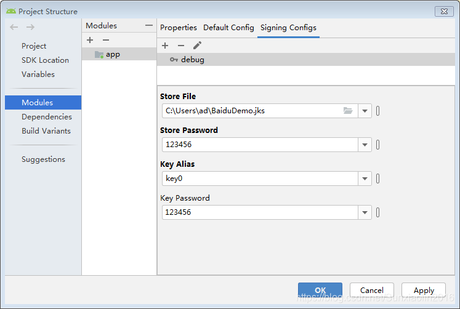This screenshot has width=460, height=309.
Task: Click the OK button
Action: (320, 291)
